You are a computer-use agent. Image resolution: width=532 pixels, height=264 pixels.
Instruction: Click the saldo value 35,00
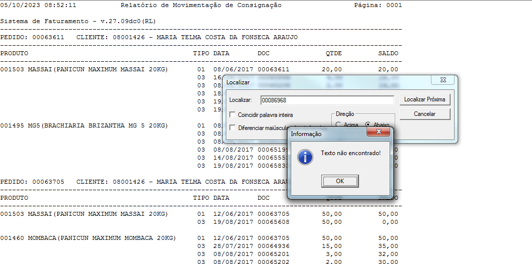click(388, 246)
